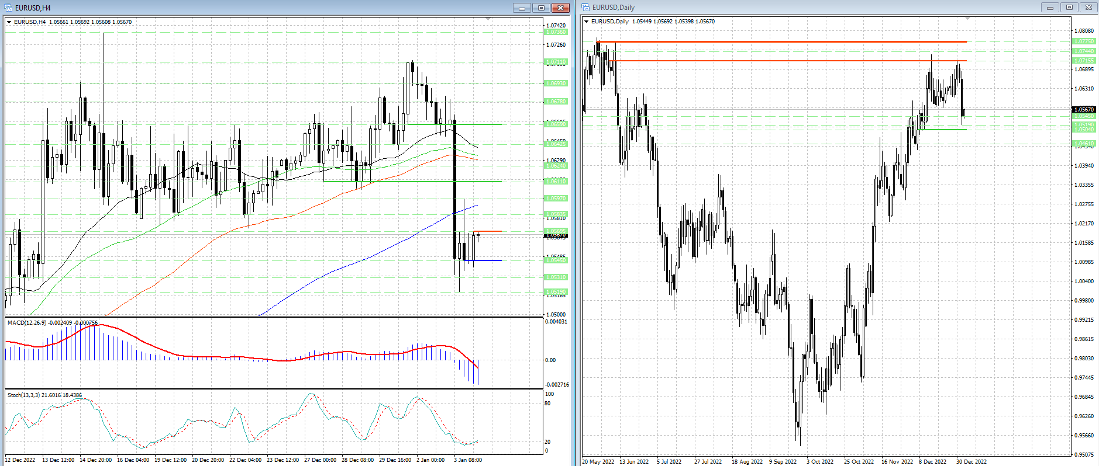Select the Stoch(13,3,3) indicator label
1099x466 pixels.
click(x=44, y=395)
